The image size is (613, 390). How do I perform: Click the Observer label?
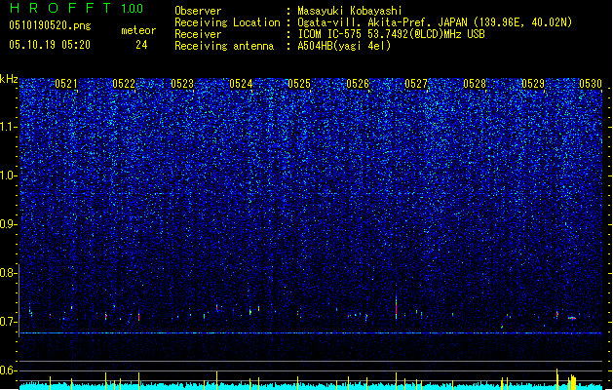pos(198,11)
